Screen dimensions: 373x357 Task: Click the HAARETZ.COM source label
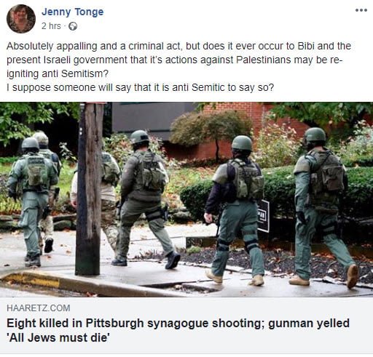coord(39,308)
